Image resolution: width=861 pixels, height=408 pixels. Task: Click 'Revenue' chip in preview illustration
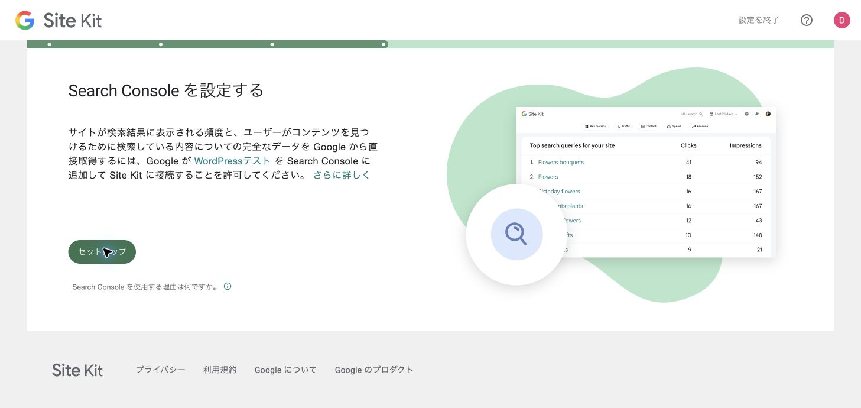tap(700, 126)
